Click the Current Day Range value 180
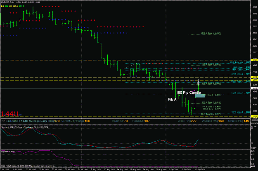The width and height of the screenshot is (258, 171). (x=87, y=121)
